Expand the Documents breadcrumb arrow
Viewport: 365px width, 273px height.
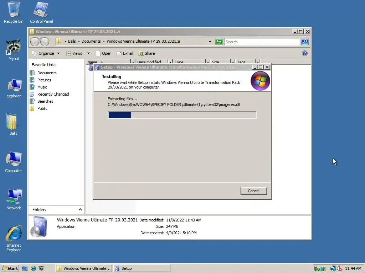click(x=104, y=41)
